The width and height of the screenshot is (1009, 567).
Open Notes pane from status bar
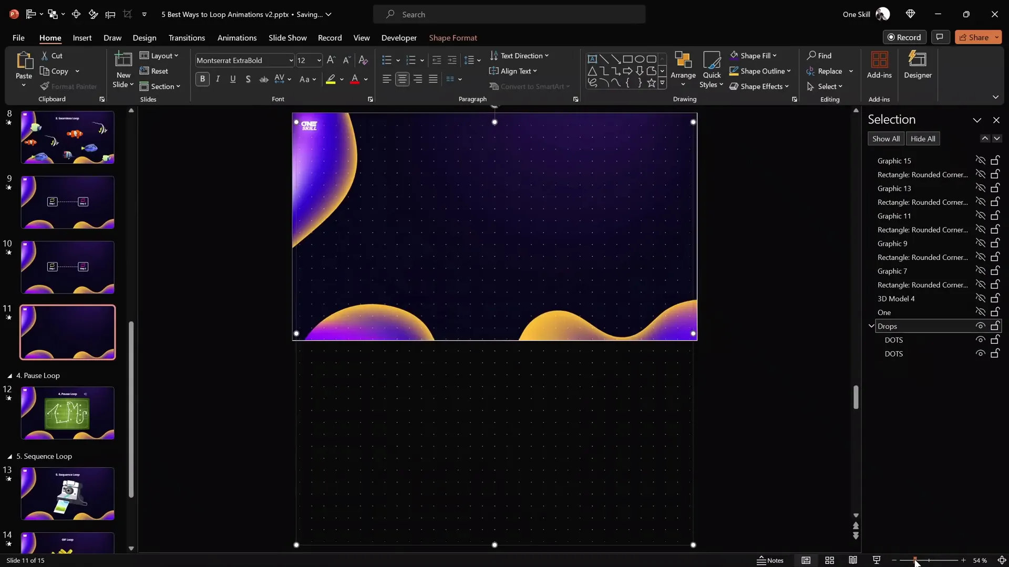click(770, 560)
